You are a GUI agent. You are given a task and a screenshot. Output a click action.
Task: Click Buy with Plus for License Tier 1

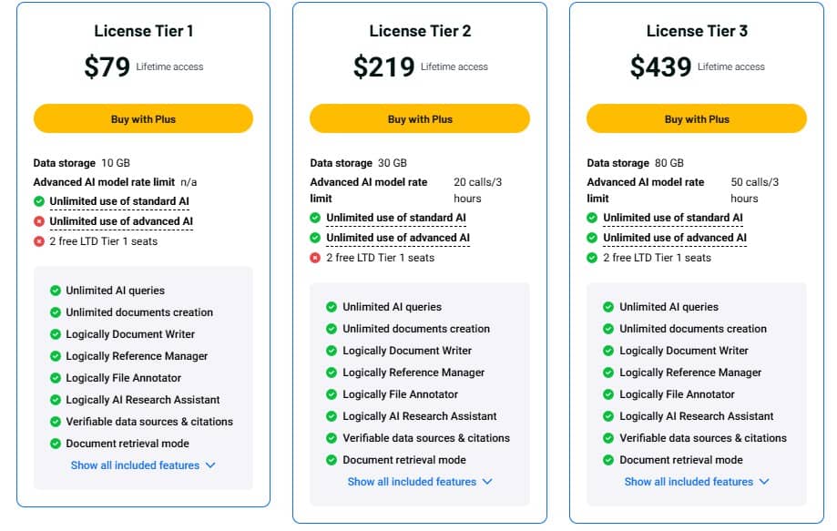click(x=143, y=117)
